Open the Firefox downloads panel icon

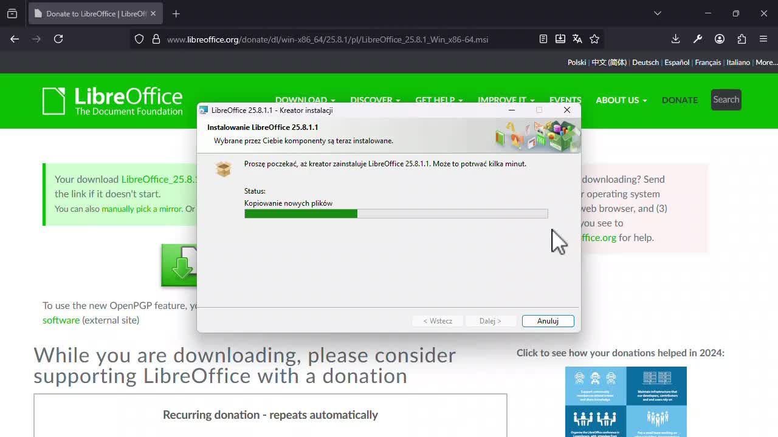[675, 39]
